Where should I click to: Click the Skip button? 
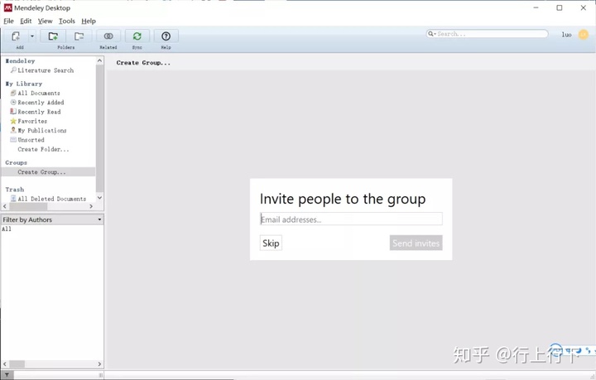click(x=271, y=243)
